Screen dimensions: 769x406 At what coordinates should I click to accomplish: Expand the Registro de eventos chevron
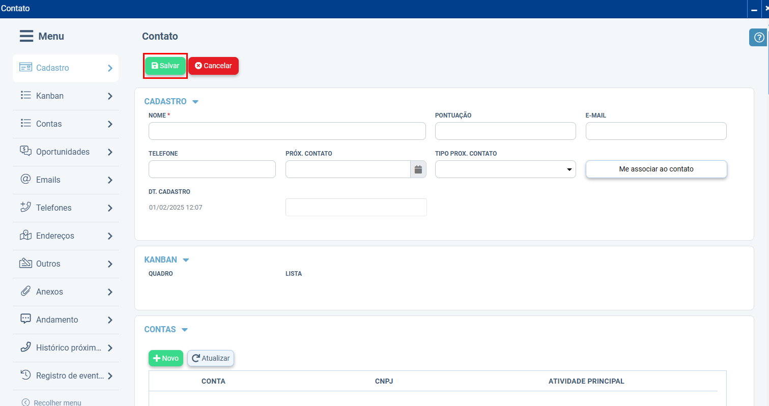(110, 376)
